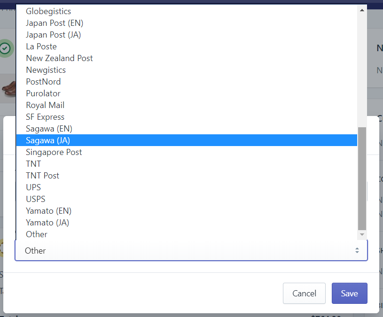The image size is (383, 317).
Task: Open the carrier select box showing Other
Action: click(191, 250)
